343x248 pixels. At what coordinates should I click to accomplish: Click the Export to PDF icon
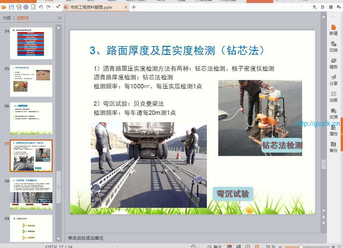(19, 7)
